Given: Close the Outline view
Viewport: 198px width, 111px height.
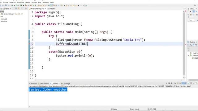Looking at the screenshot, I should click(x=196, y=42).
